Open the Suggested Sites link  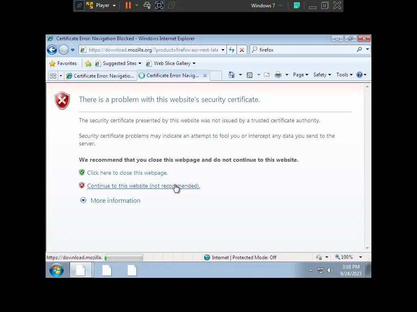tap(118, 63)
